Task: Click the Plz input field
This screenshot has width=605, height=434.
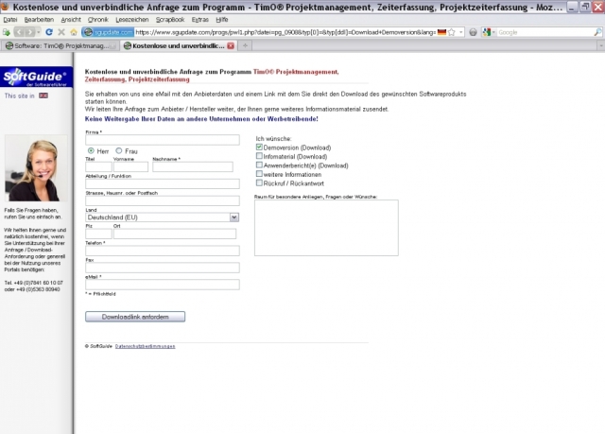Action: tap(98, 234)
